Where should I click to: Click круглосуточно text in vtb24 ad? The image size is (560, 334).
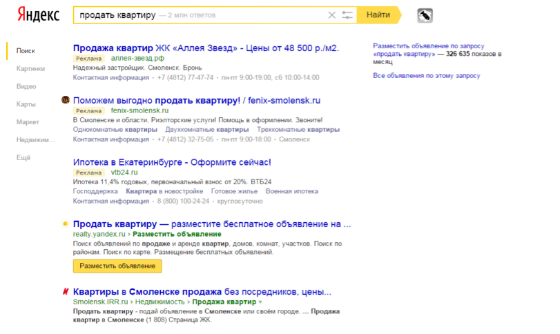pyautogui.click(x=240, y=202)
